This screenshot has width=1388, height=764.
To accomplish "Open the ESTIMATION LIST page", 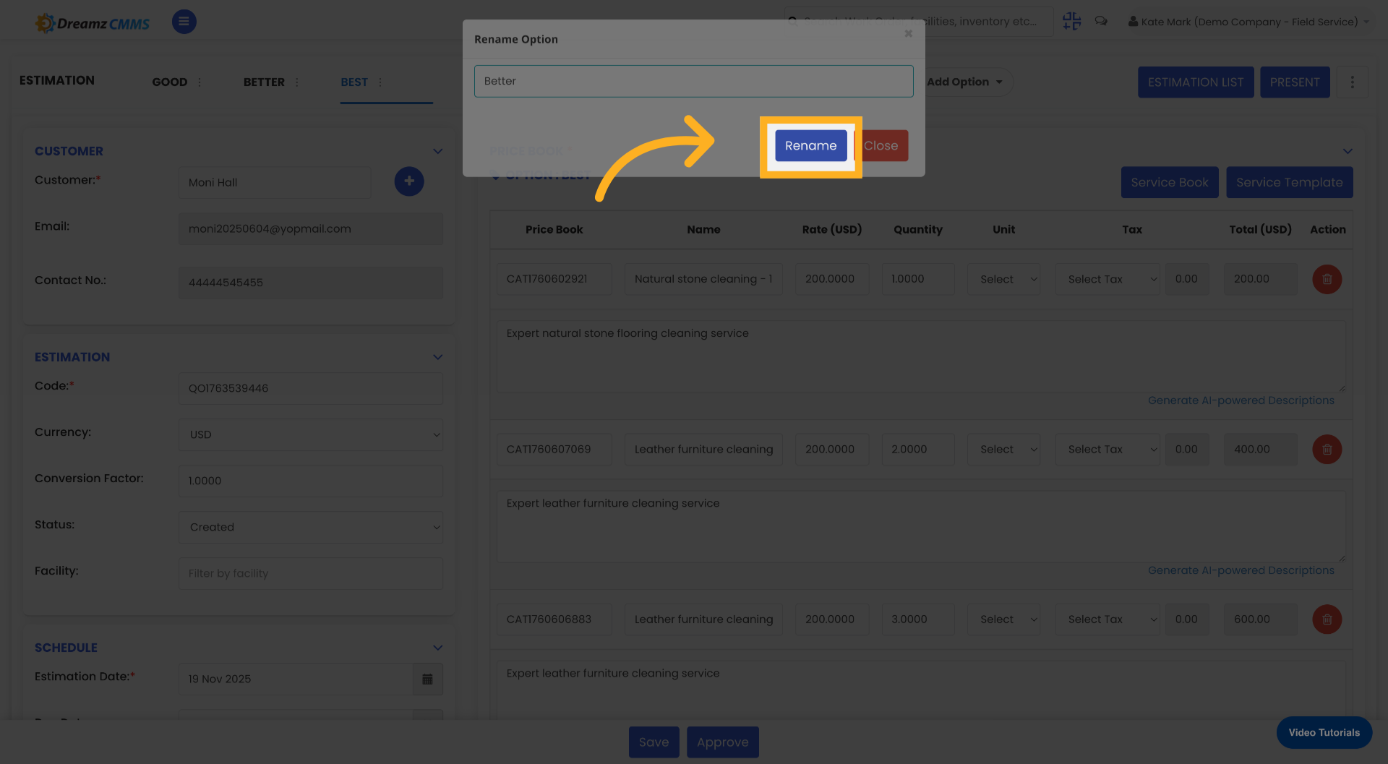I will [1196, 82].
